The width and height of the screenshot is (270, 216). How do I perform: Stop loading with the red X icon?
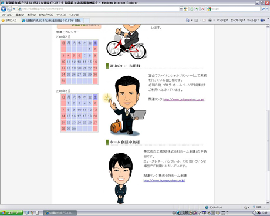203,9
